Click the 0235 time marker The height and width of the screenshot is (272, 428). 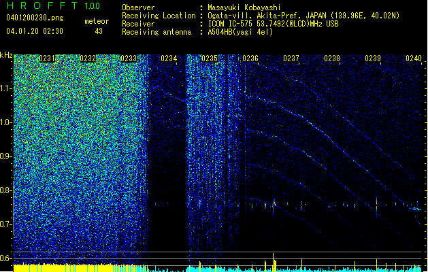(x=210, y=58)
